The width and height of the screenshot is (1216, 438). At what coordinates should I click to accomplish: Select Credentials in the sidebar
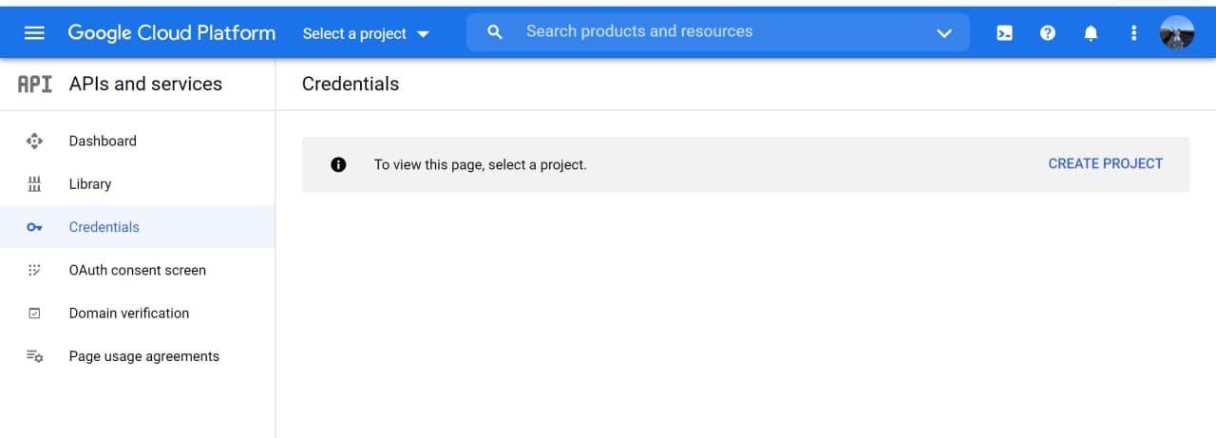tap(138, 227)
